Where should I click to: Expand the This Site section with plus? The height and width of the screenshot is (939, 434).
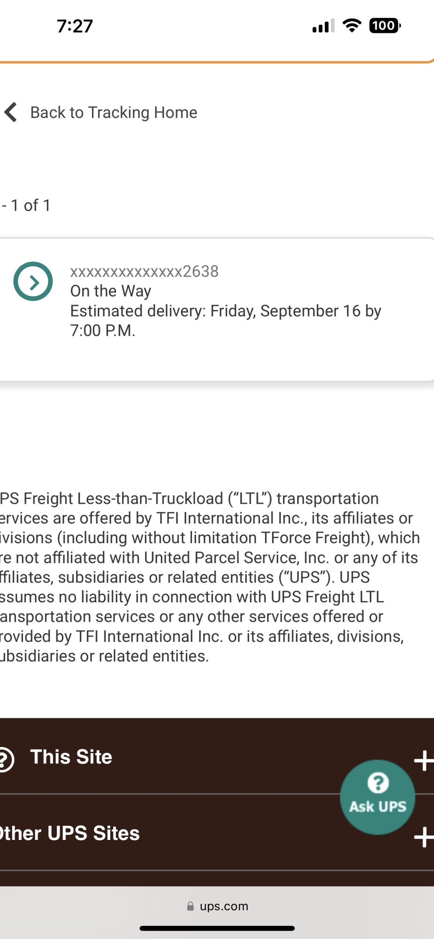[x=423, y=761]
